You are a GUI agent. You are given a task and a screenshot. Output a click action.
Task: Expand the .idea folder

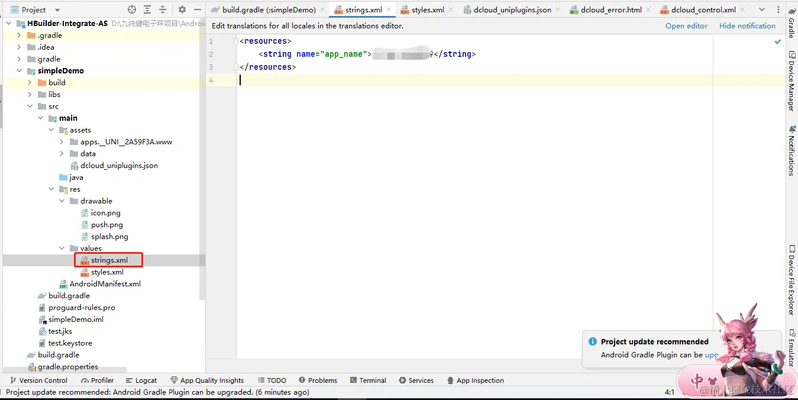[20, 47]
